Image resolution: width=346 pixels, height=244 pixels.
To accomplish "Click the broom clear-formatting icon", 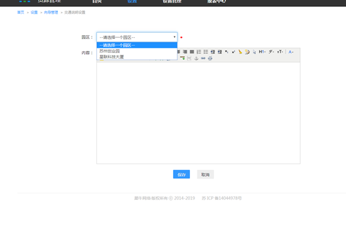I will click(240, 52).
